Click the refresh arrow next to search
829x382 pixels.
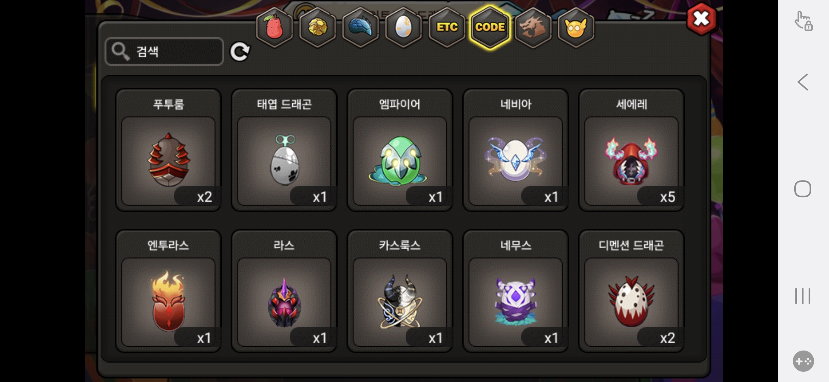(x=240, y=52)
